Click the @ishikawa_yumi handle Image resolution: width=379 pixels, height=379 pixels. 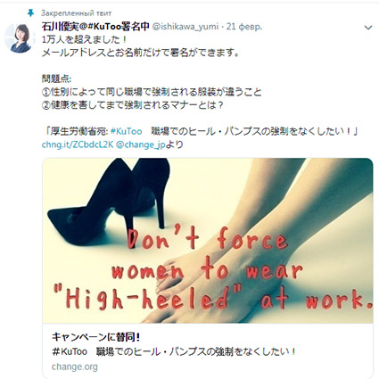[185, 27]
